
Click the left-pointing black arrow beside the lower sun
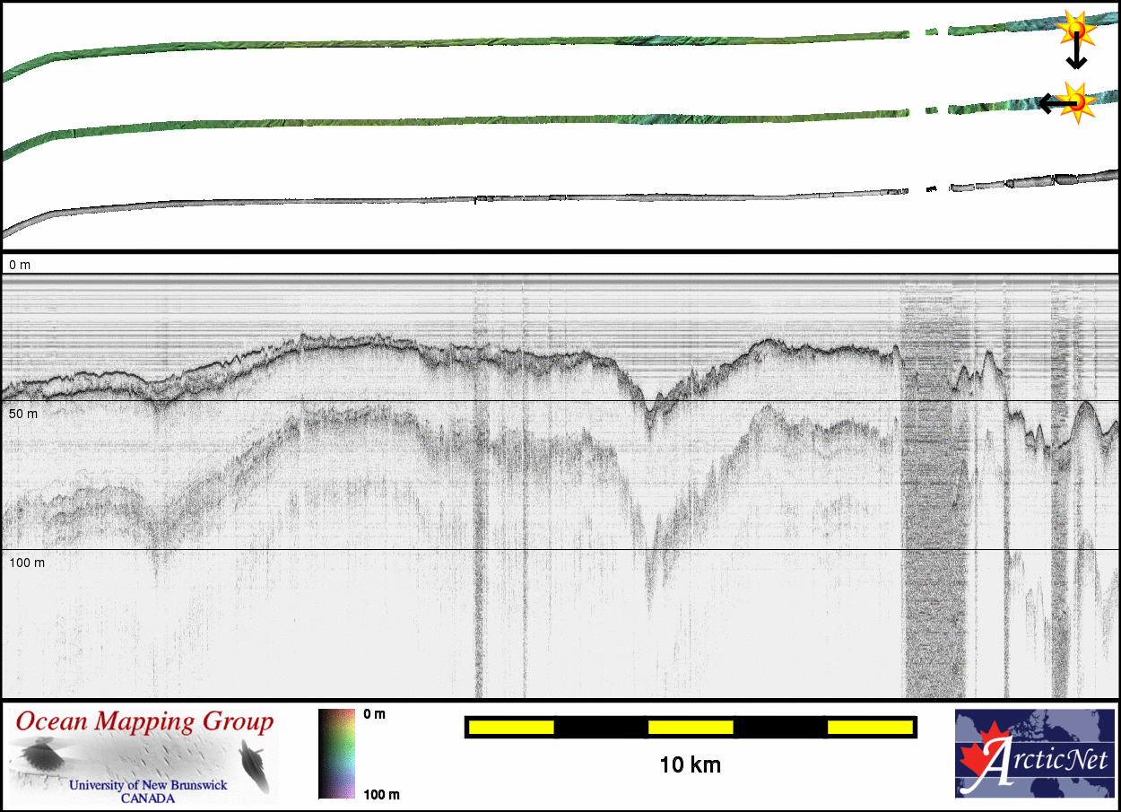tap(1051, 104)
